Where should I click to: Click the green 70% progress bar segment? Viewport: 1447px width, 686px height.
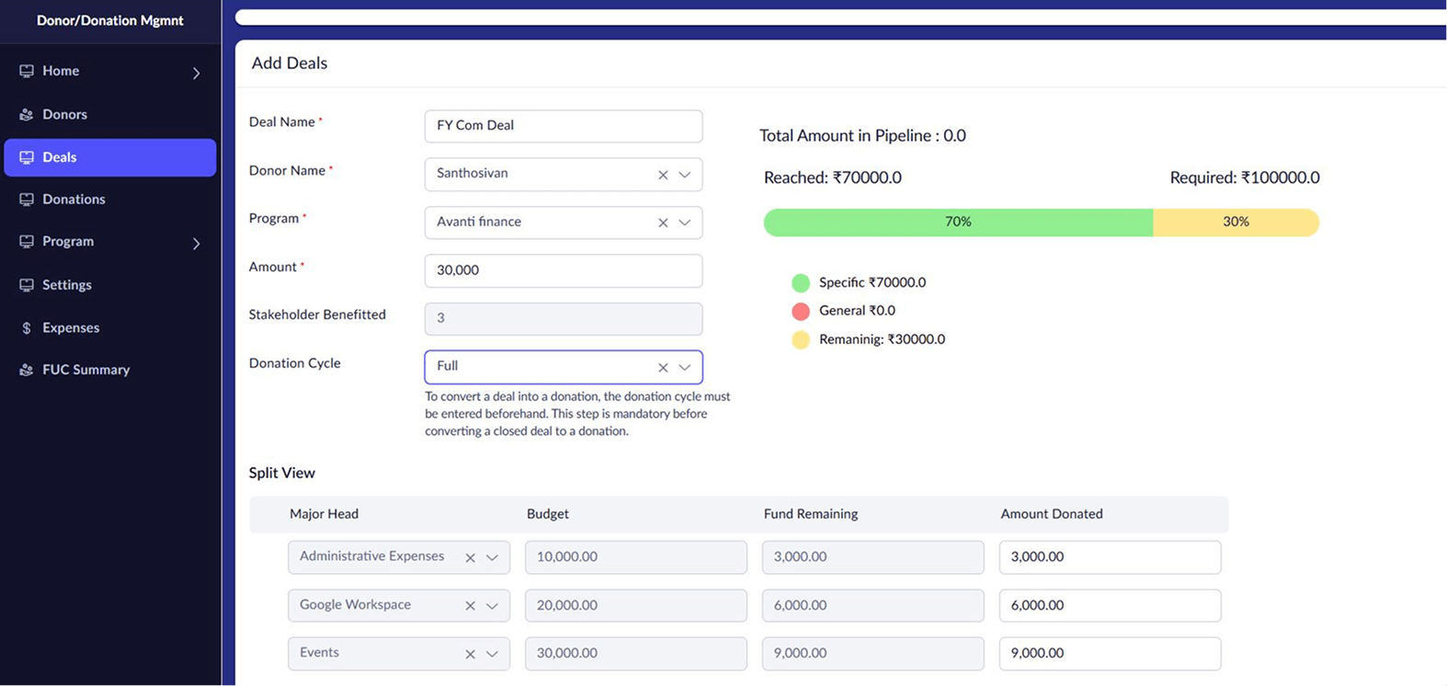958,223
